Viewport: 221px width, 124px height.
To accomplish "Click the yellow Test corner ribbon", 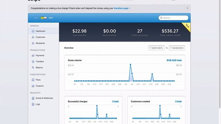I will (x=187, y=27).
